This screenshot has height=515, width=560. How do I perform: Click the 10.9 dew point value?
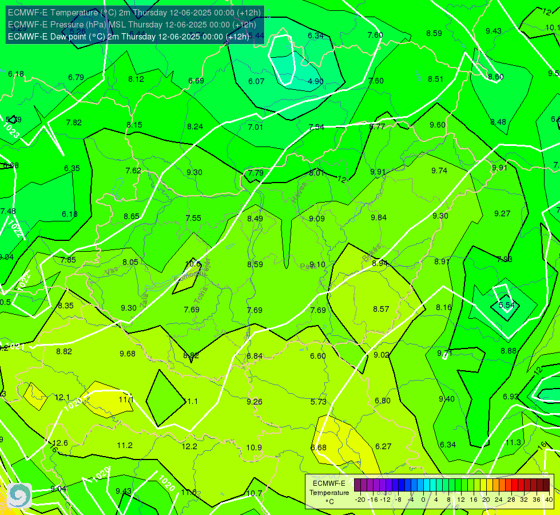coord(255,448)
